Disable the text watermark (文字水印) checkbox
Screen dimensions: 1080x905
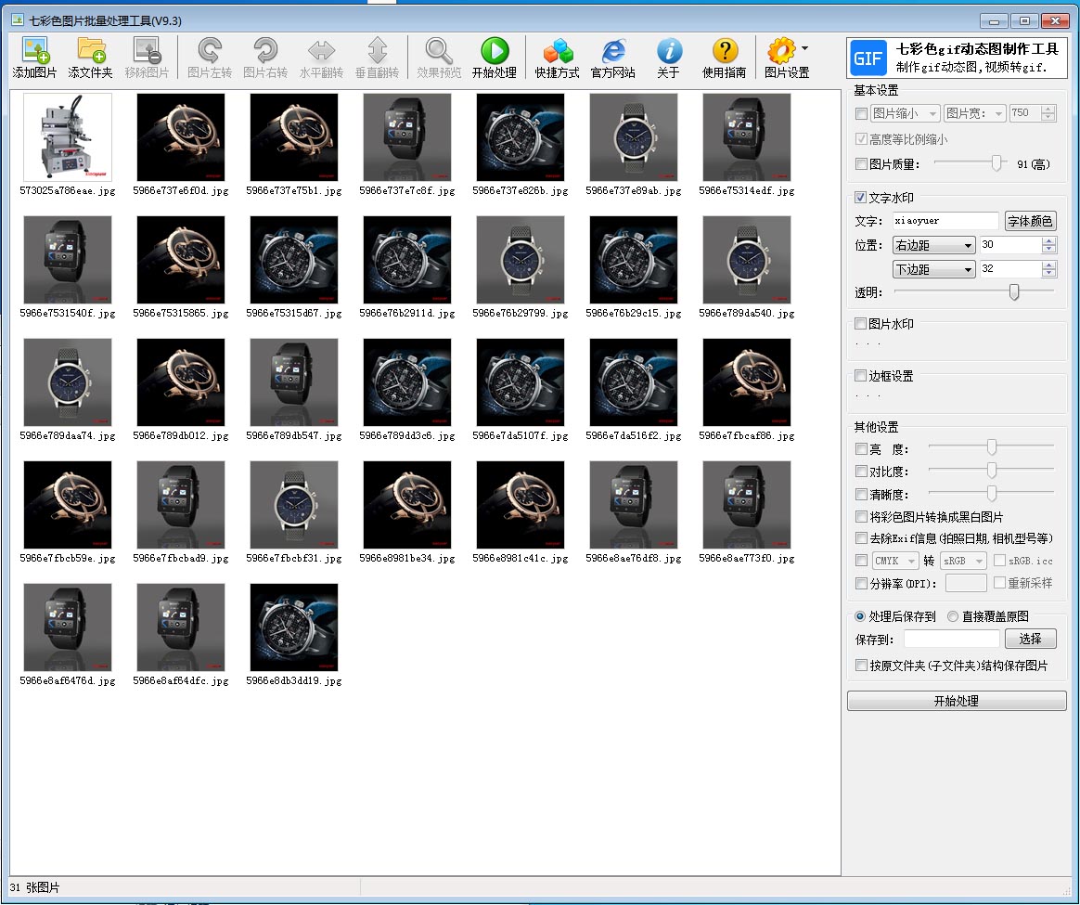pyautogui.click(x=861, y=198)
